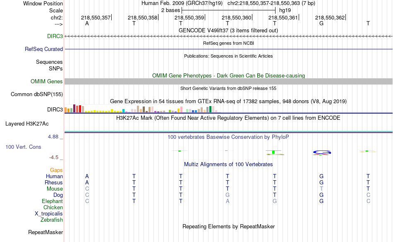
Task: Click the H3K27Ac signal baseline
Action: 229,132
